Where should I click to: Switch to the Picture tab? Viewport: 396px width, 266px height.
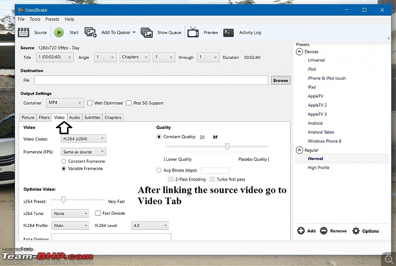28,117
